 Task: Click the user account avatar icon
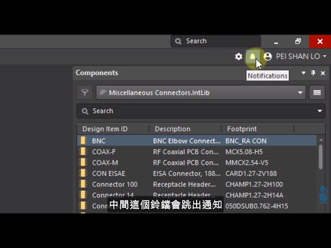click(268, 56)
